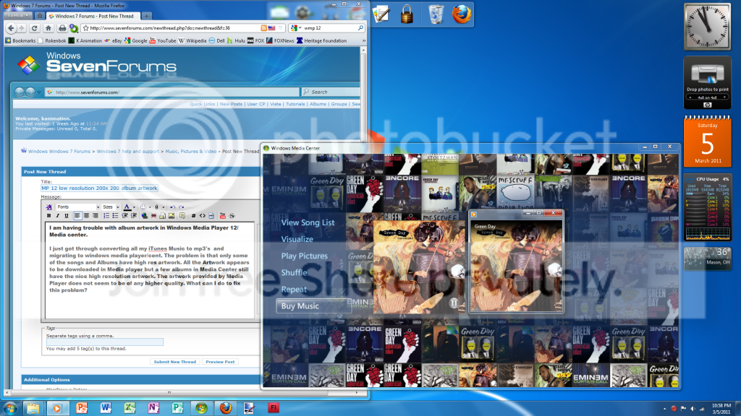Click Green Day artwork in mini player

tap(516, 266)
